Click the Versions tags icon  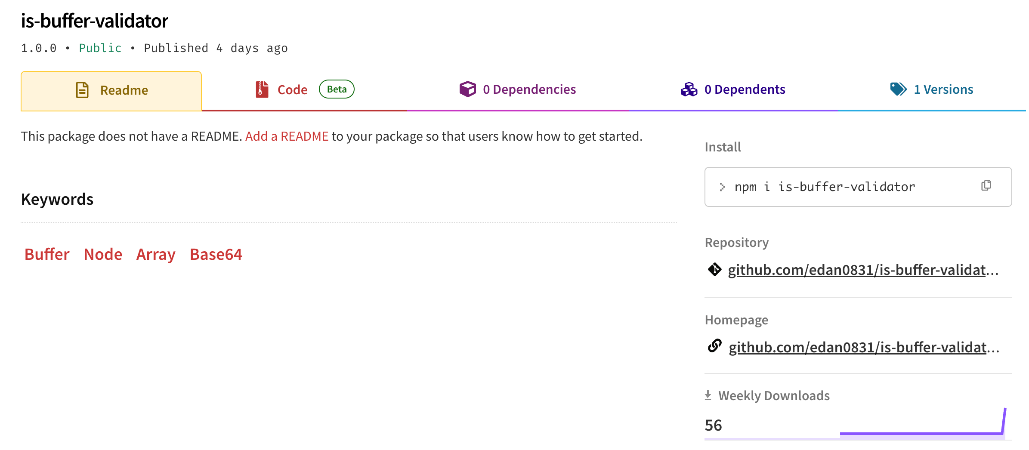click(x=898, y=89)
